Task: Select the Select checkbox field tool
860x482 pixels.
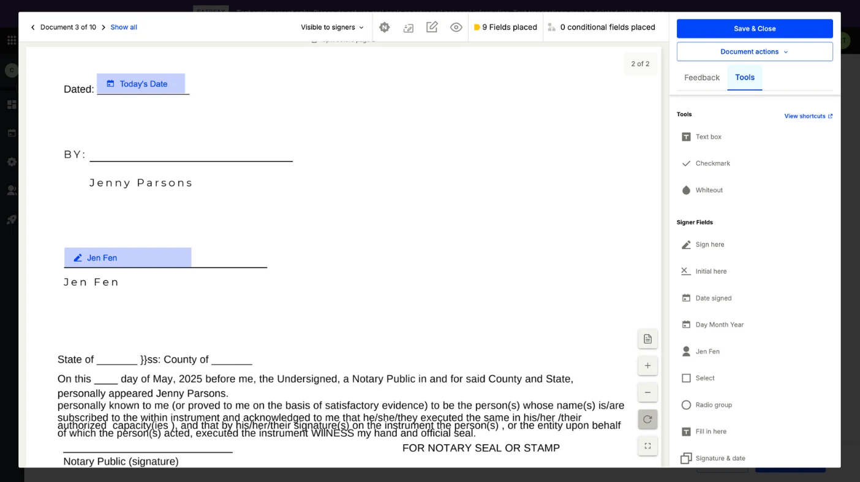Action: [698, 379]
